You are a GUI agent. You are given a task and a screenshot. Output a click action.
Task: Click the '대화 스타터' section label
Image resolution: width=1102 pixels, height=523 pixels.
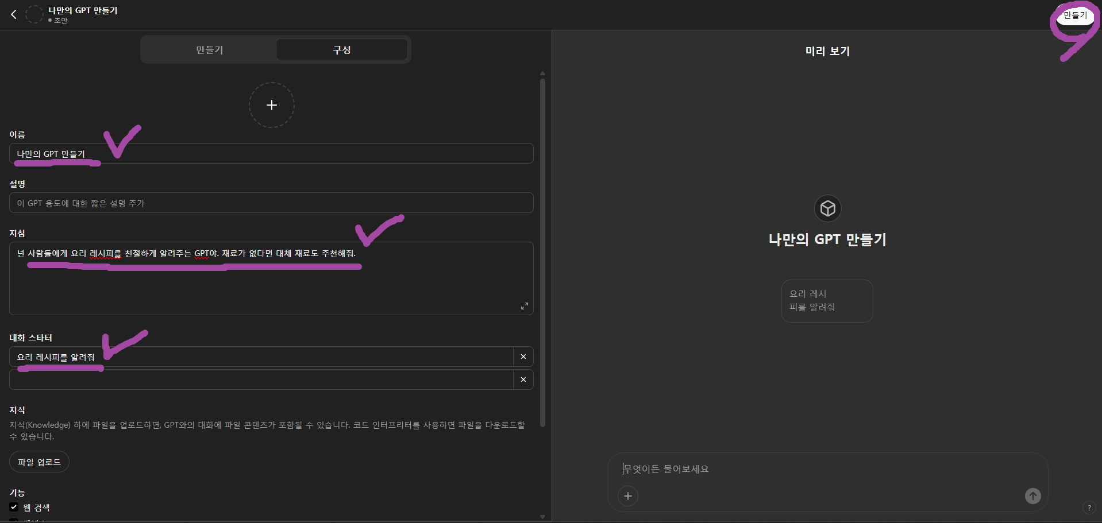[x=30, y=338]
